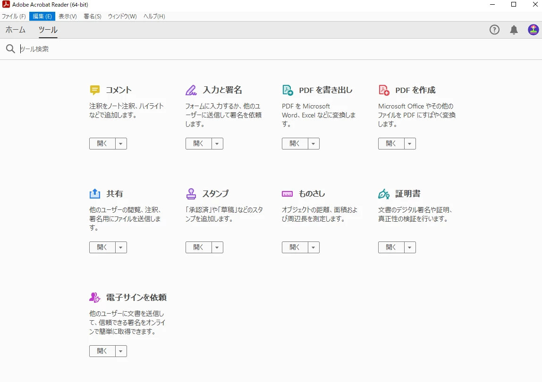The height and width of the screenshot is (382, 542).
Task: Open the コメント tool with 開く
Action: (102, 144)
